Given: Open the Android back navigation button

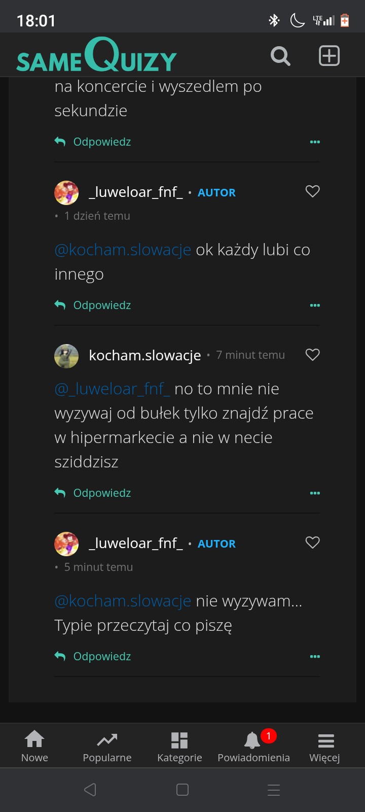Looking at the screenshot, I should (x=90, y=790).
